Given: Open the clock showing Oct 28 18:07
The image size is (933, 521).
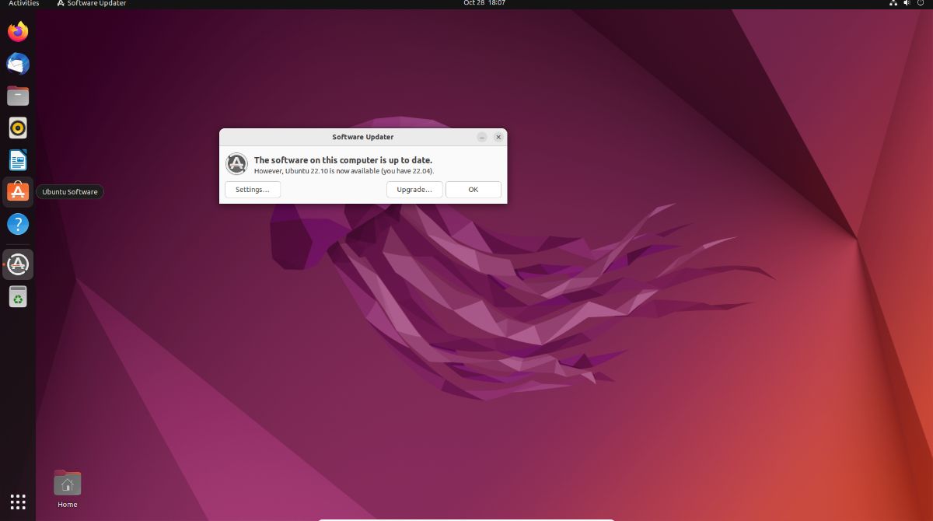Looking at the screenshot, I should click(484, 3).
